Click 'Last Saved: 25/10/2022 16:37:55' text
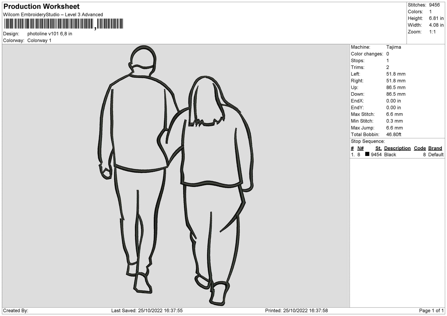The image size is (447, 316). (147, 310)
